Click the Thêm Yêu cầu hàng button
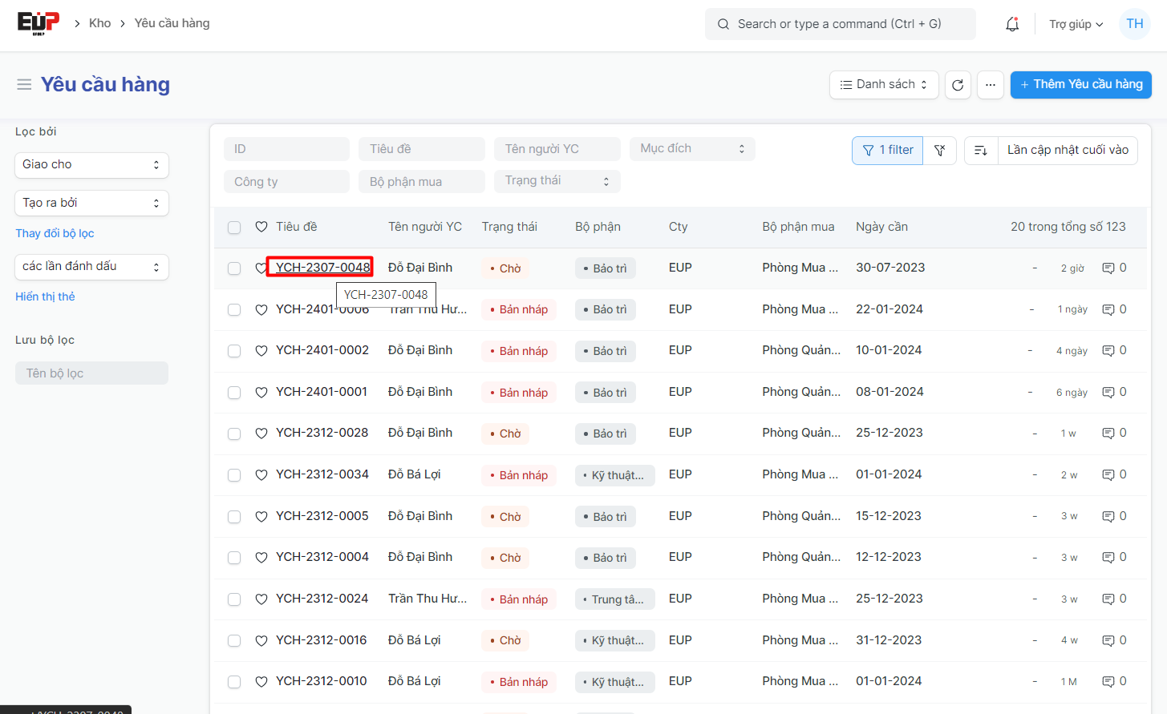 click(1080, 85)
